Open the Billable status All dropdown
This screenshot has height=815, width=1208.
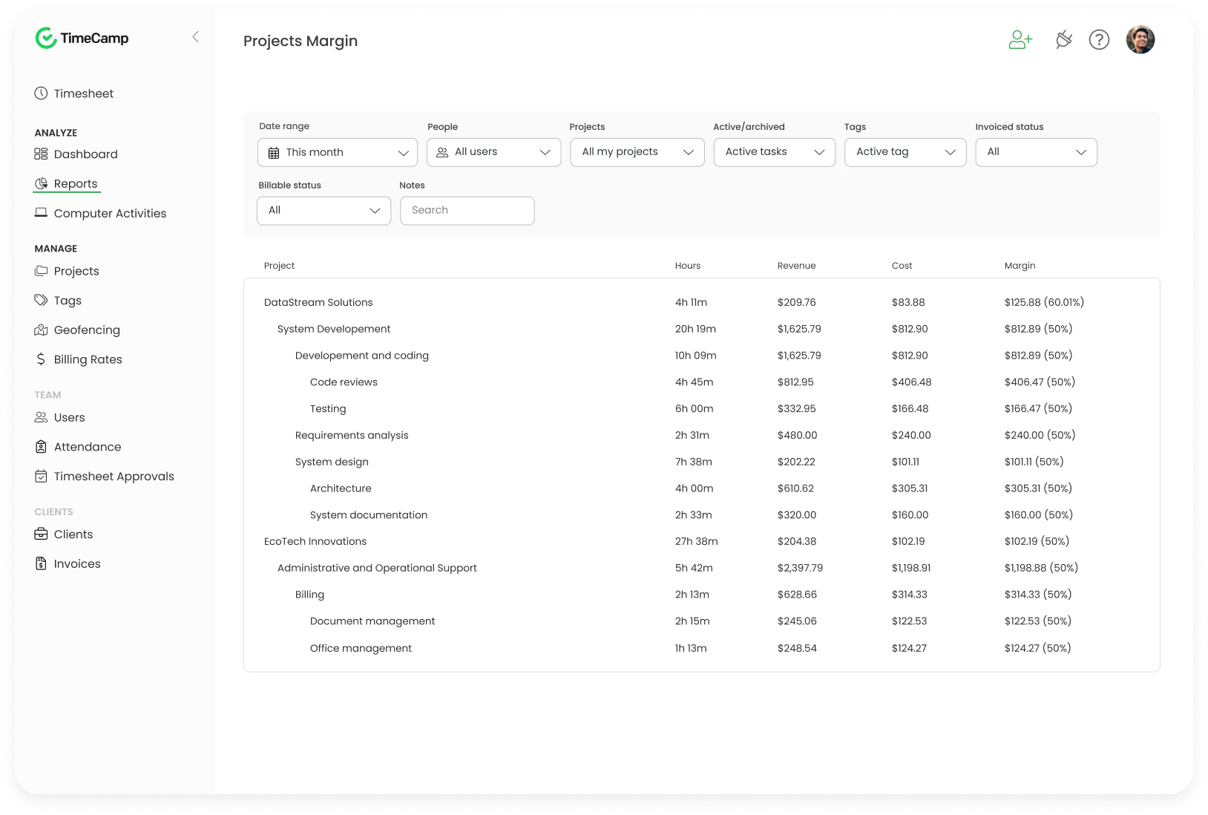(324, 211)
